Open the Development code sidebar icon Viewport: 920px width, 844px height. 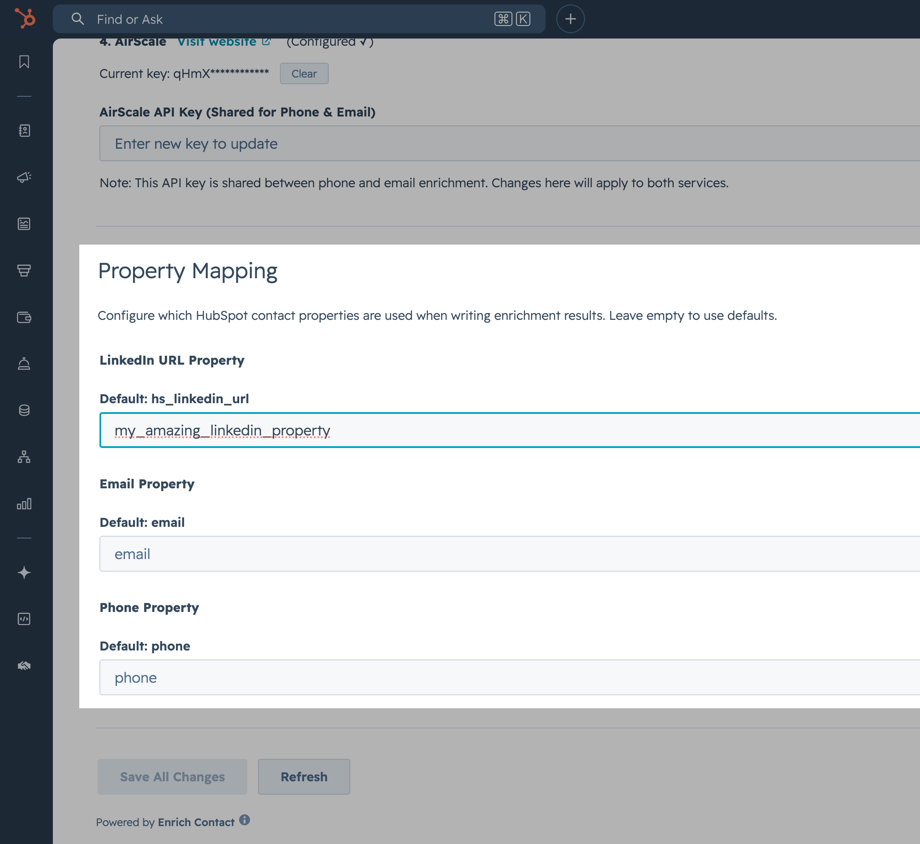tap(24, 619)
